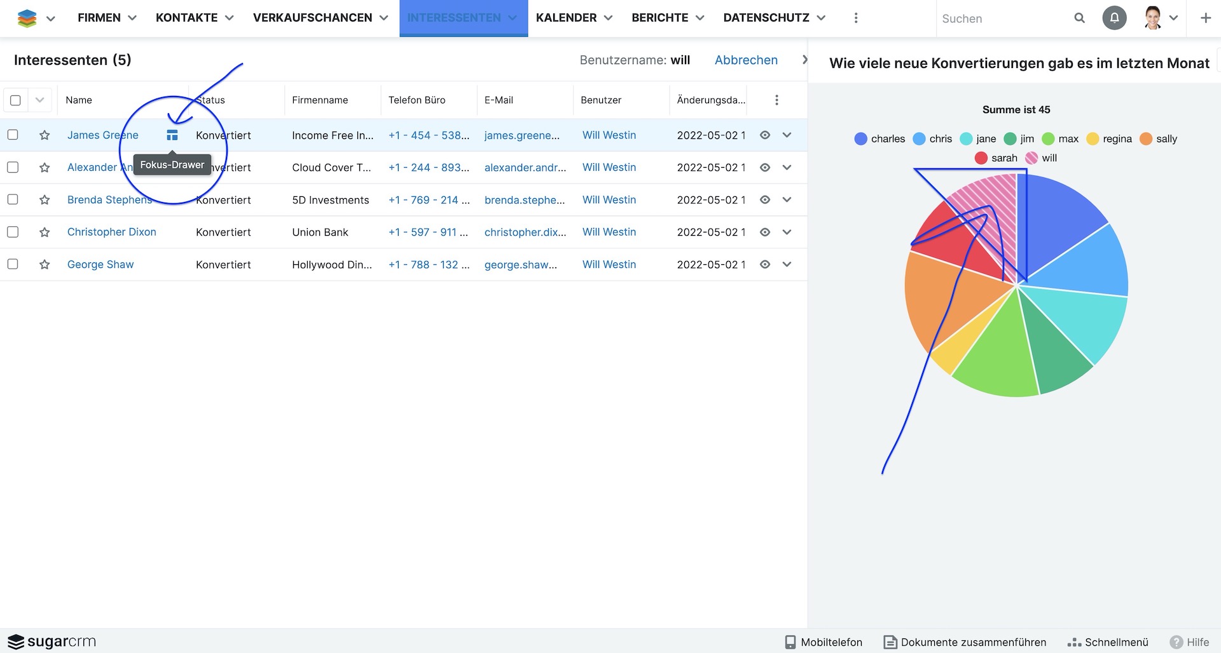Preview George Shaw record eye icon
This screenshot has height=653, width=1221.
coord(765,264)
